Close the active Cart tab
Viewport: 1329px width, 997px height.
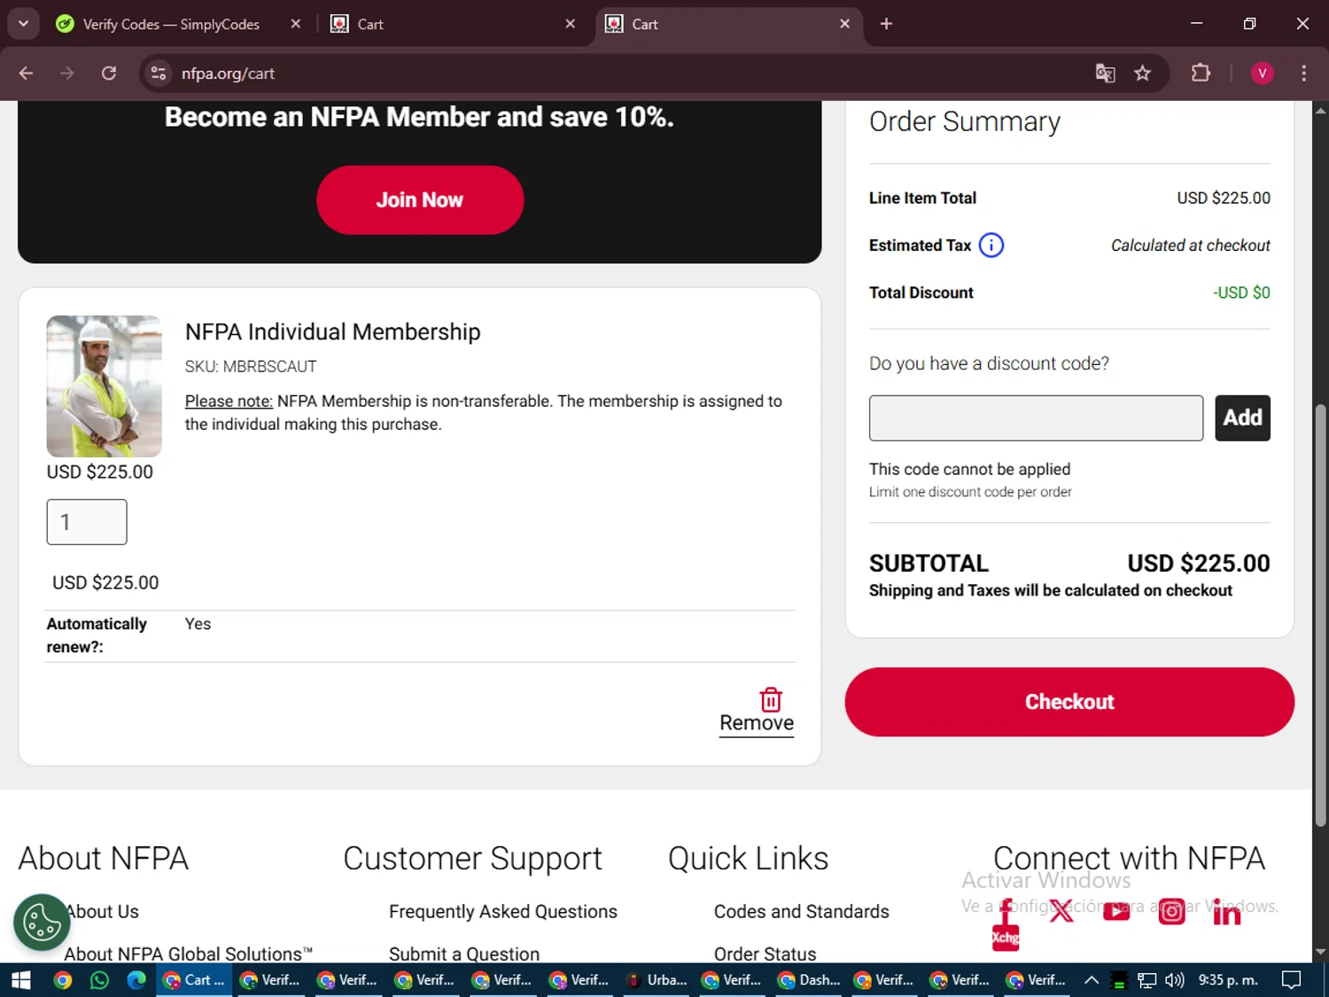click(844, 24)
